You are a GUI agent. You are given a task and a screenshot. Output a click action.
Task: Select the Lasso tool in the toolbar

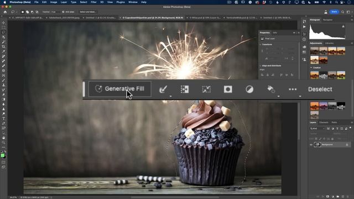pos(3,32)
